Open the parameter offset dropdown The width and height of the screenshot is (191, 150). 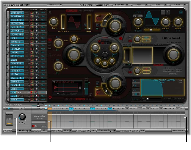coord(40,122)
